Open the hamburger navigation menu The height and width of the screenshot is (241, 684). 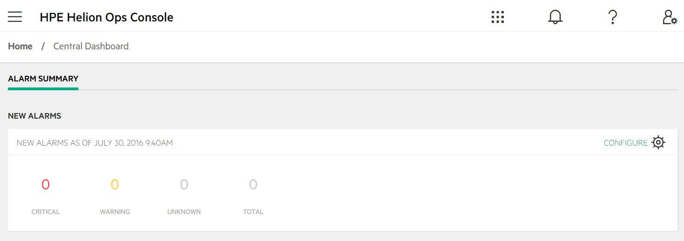(15, 17)
